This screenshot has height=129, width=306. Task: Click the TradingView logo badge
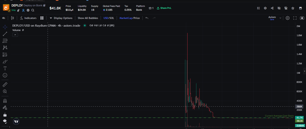(x=16, y=122)
